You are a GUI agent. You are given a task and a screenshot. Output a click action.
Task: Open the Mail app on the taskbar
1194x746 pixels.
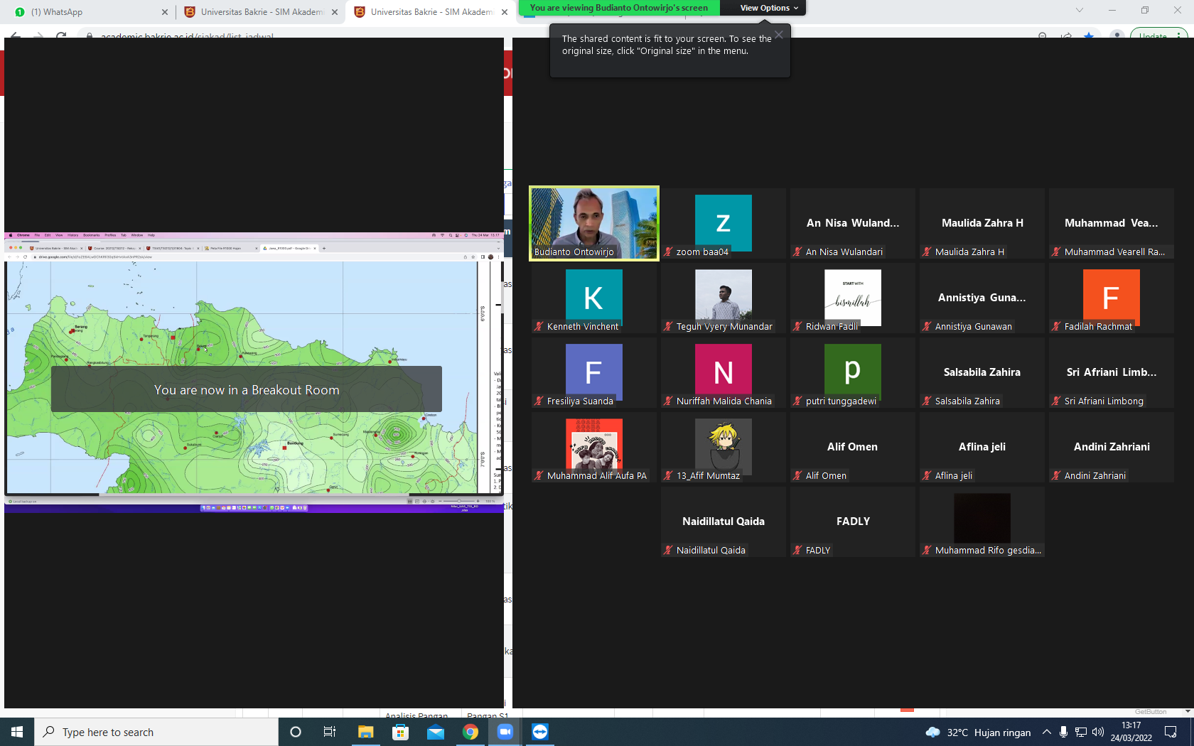435,732
